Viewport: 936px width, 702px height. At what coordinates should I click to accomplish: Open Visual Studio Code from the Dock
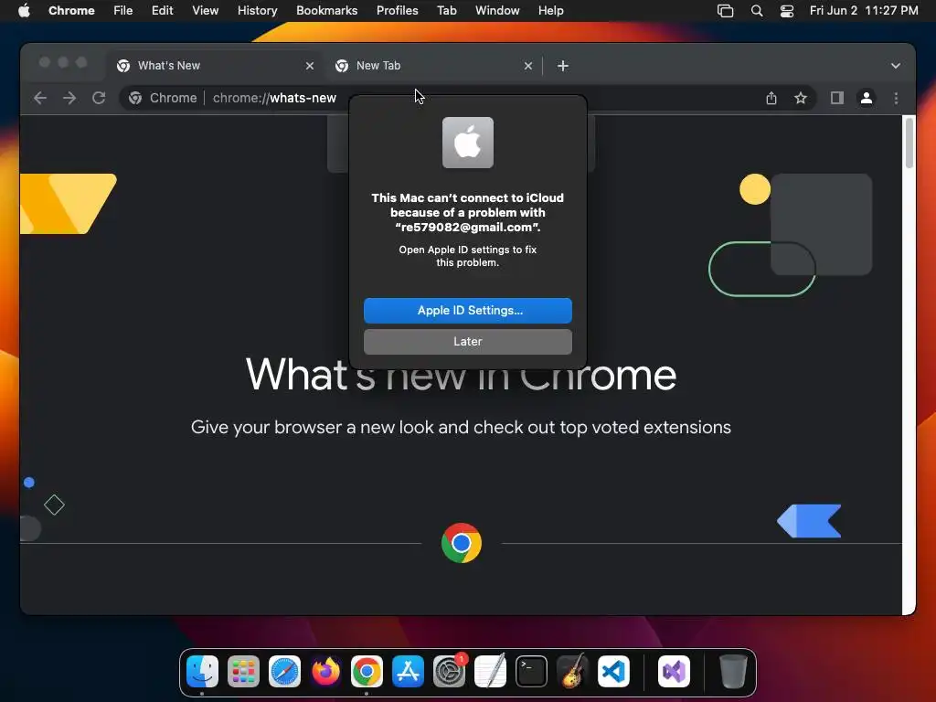pos(613,672)
